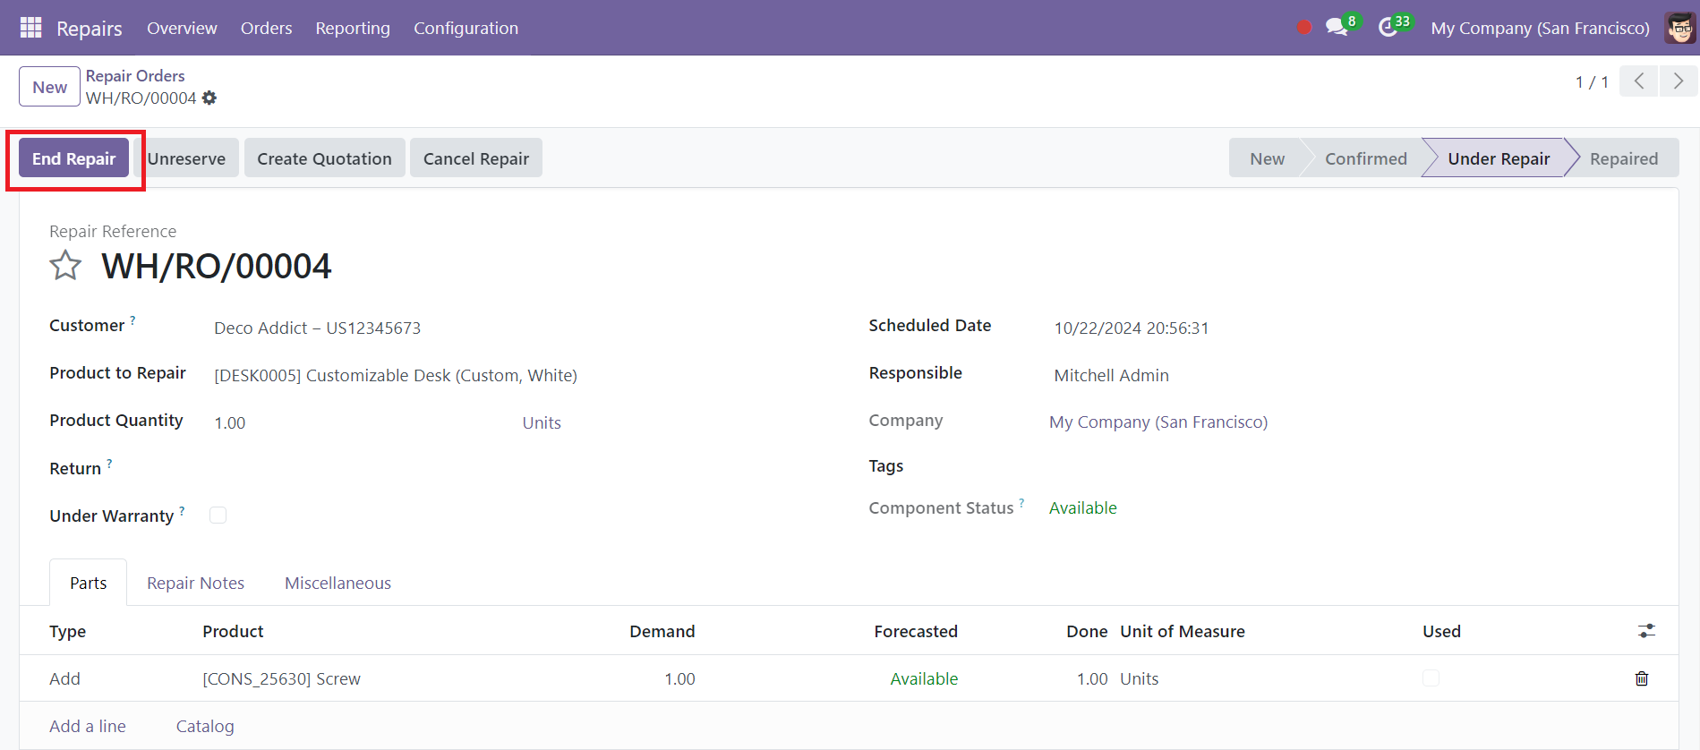Image resolution: width=1700 pixels, height=750 pixels.
Task: Click the Screw done quantity 1.00
Action: pyautogui.click(x=1092, y=678)
